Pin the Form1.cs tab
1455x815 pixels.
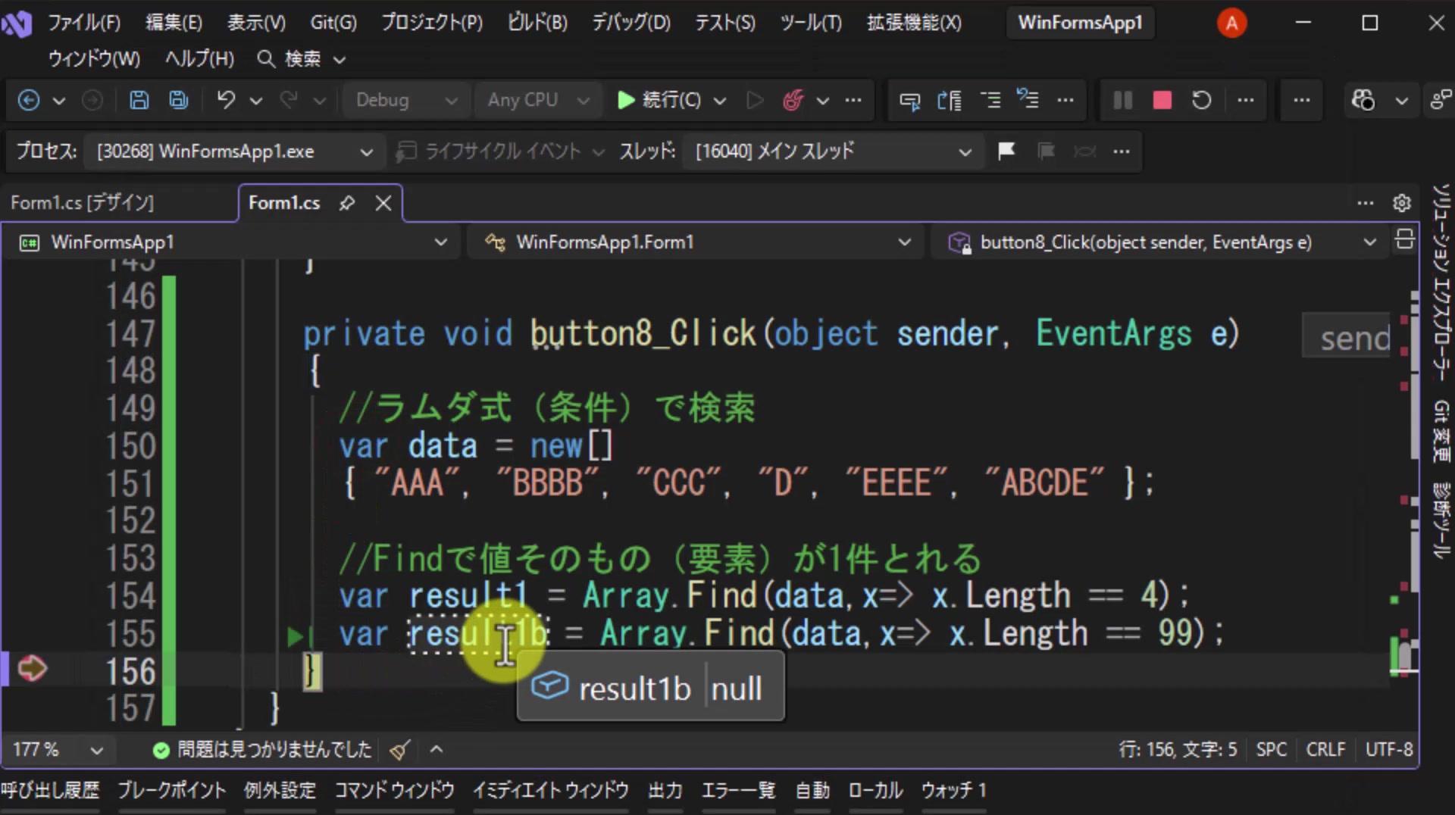347,203
